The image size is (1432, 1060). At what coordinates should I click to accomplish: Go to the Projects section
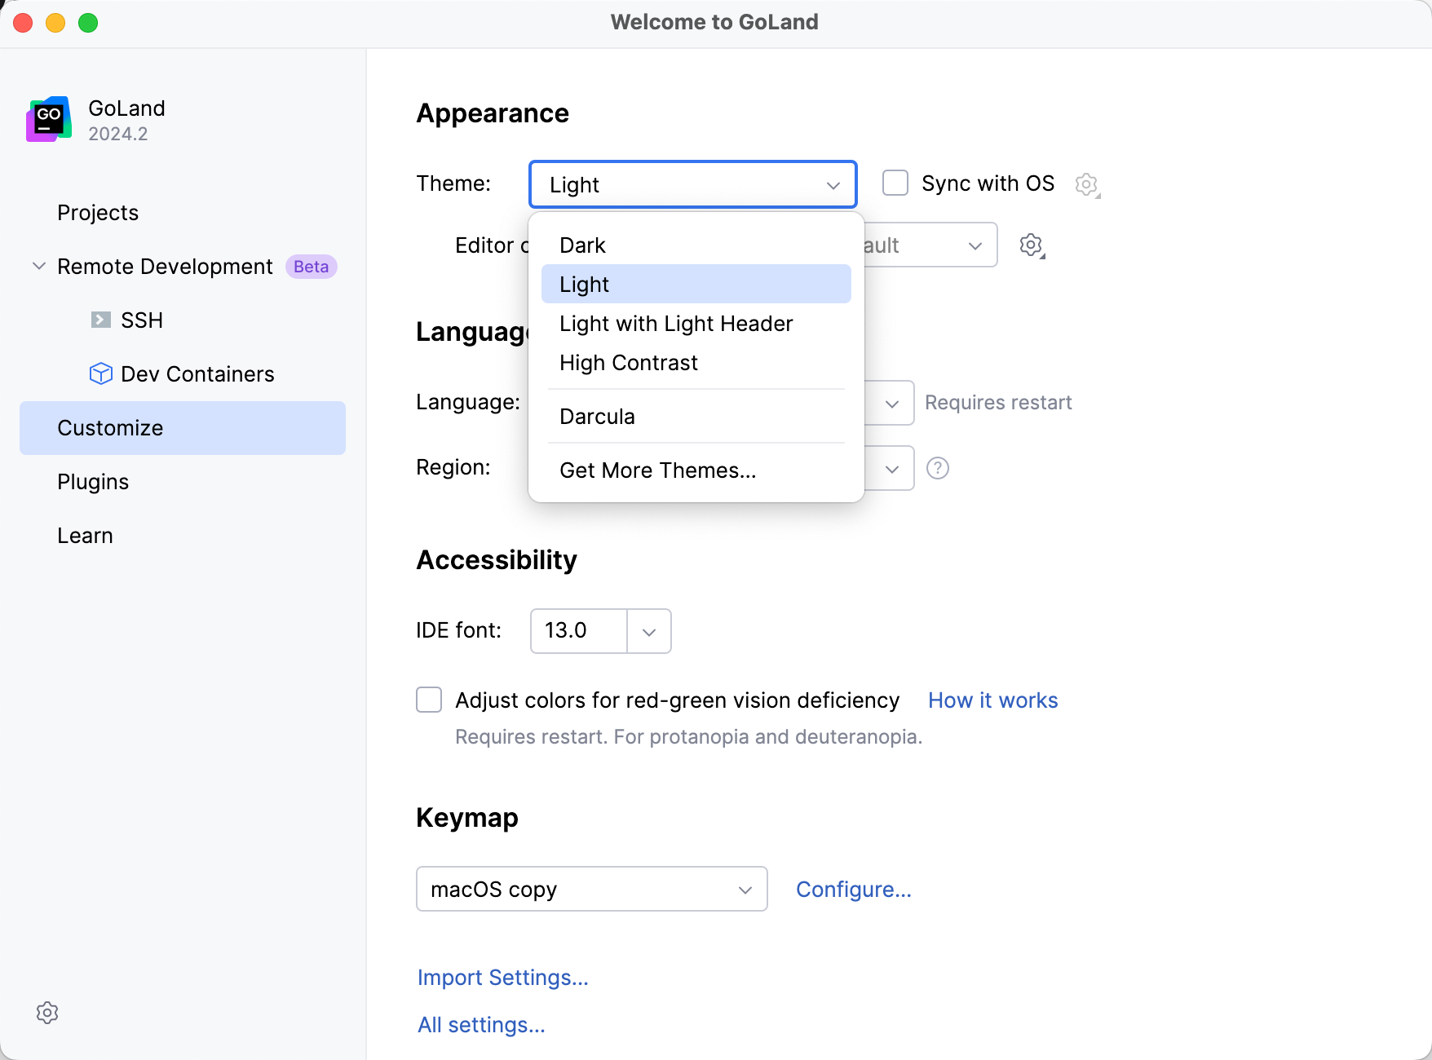pyautogui.click(x=183, y=212)
